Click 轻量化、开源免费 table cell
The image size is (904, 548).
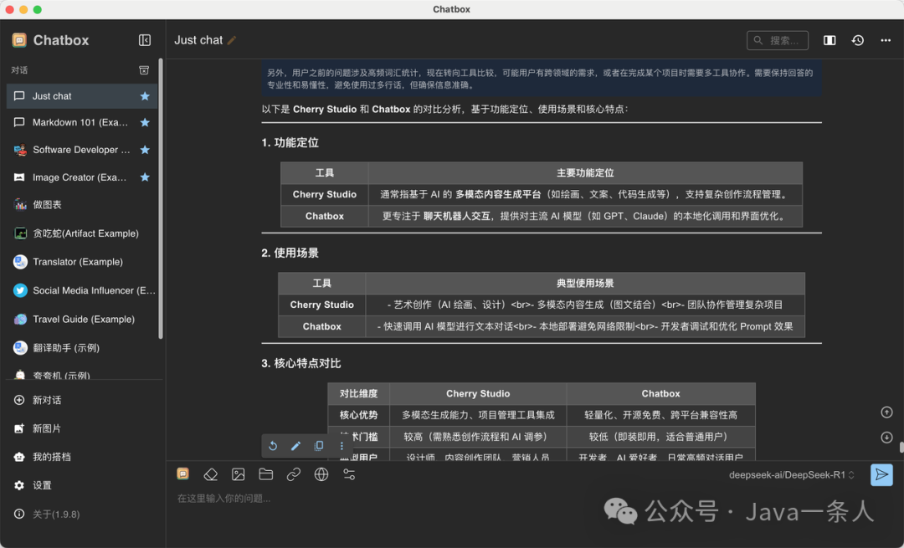[x=660, y=415]
